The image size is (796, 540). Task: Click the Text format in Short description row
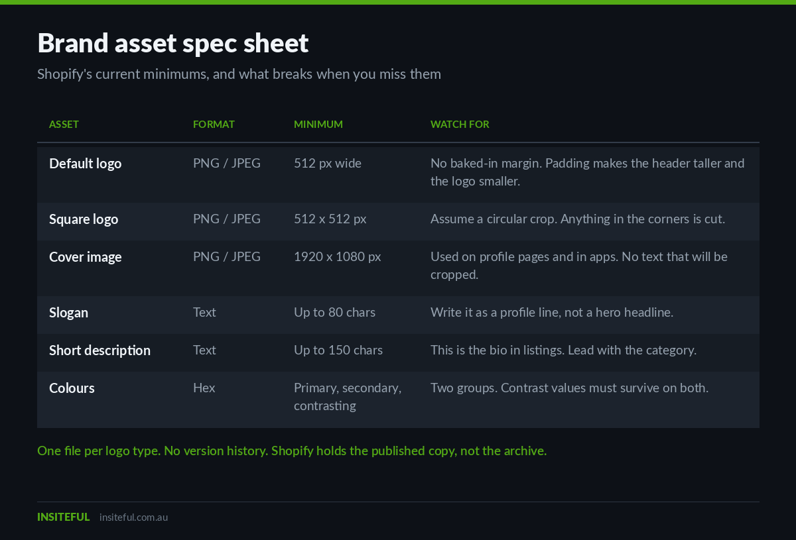point(204,350)
